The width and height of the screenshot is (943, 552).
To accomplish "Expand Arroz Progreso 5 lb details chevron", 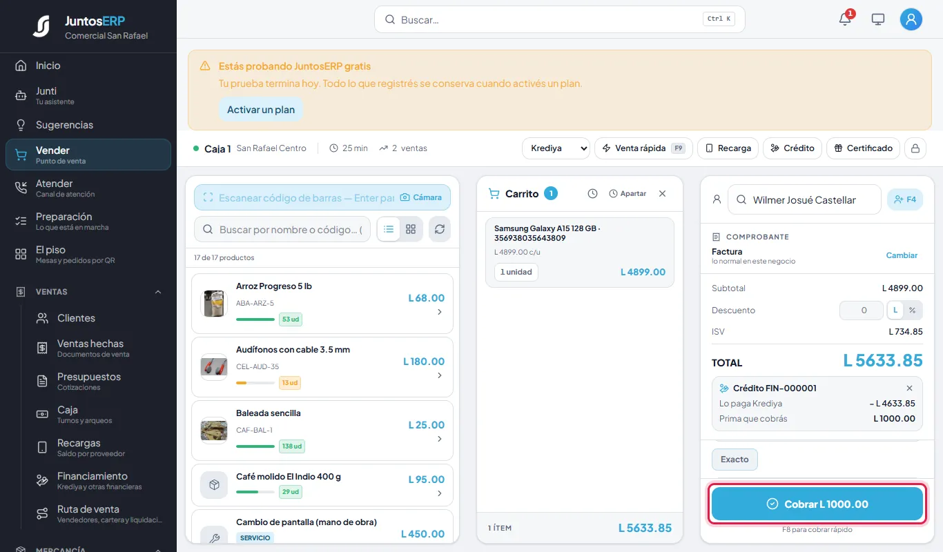I will [440, 313].
